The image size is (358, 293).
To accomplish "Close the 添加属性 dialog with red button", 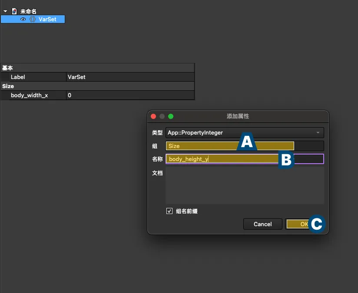I will click(x=153, y=116).
